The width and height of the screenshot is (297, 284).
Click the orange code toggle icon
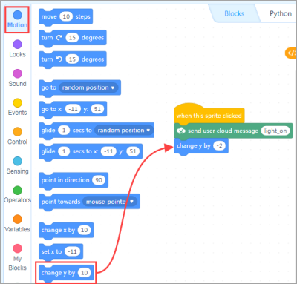pyautogui.click(x=291, y=53)
